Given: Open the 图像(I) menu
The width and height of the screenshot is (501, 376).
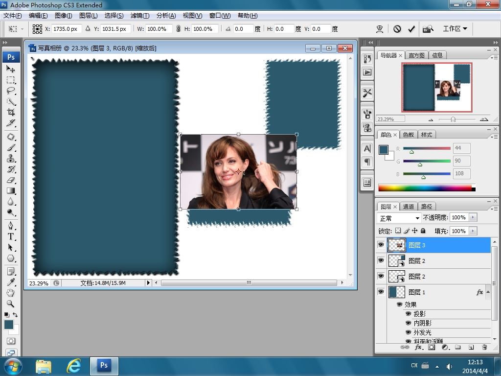Looking at the screenshot, I should [63, 15].
